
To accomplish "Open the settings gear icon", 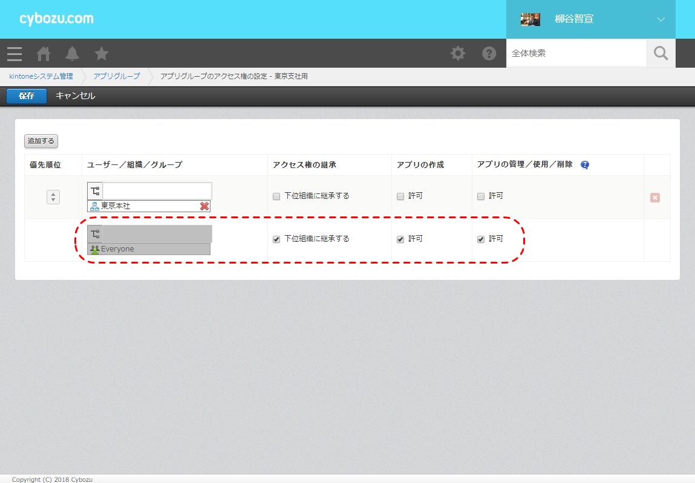I will click(x=458, y=53).
